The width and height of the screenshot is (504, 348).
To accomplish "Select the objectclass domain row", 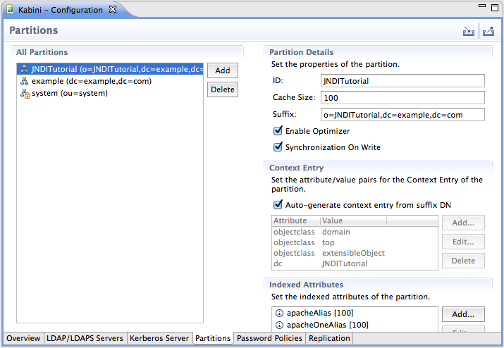I will pyautogui.click(x=355, y=232).
